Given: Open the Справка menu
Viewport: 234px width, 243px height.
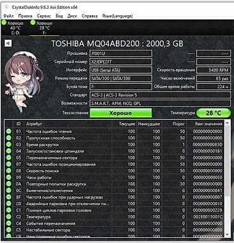Looking at the screenshot, I should click(89, 16).
